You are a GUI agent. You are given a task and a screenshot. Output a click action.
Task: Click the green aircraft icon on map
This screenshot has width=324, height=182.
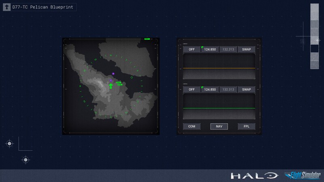click(111, 86)
